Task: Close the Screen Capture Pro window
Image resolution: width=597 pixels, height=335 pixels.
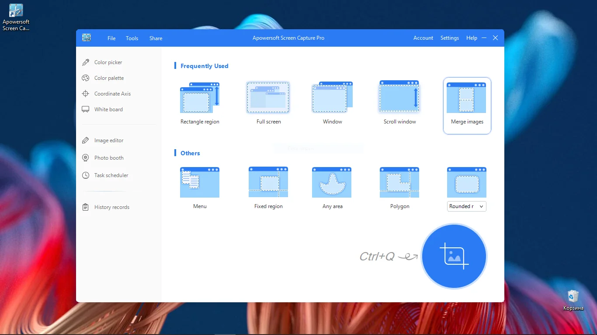Action: click(x=495, y=38)
